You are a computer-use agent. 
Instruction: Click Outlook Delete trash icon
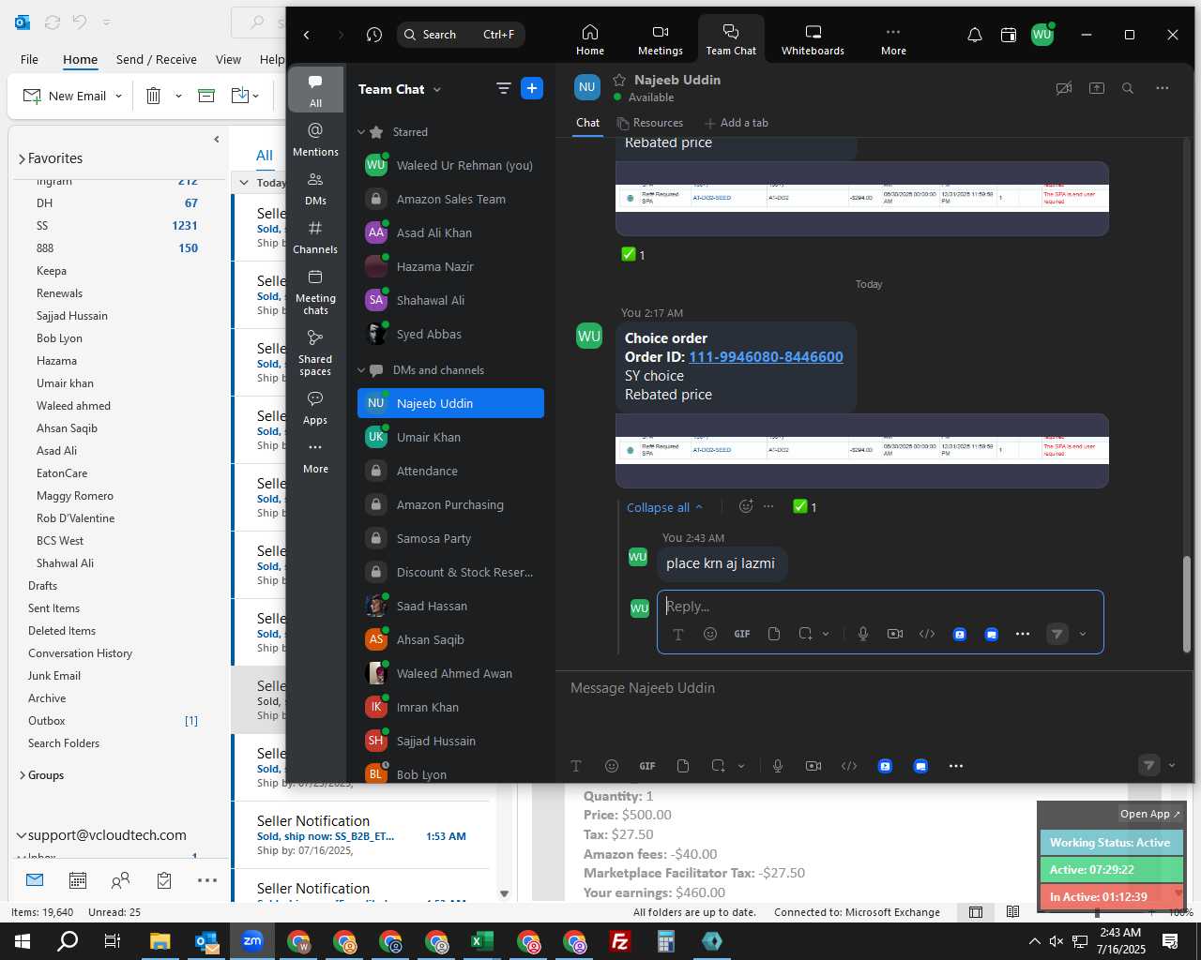[x=154, y=96]
